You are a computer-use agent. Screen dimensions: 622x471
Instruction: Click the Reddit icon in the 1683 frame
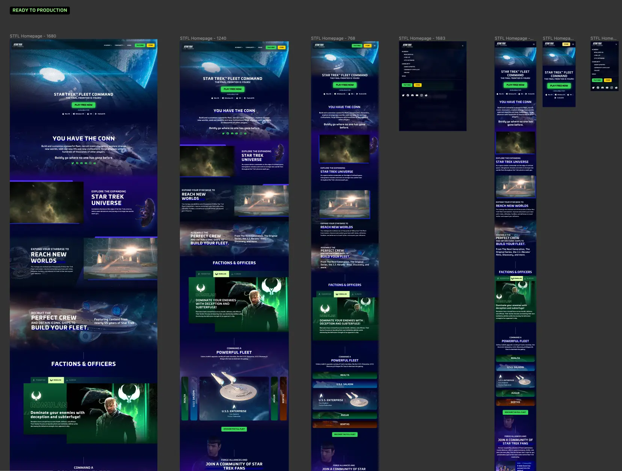click(426, 95)
